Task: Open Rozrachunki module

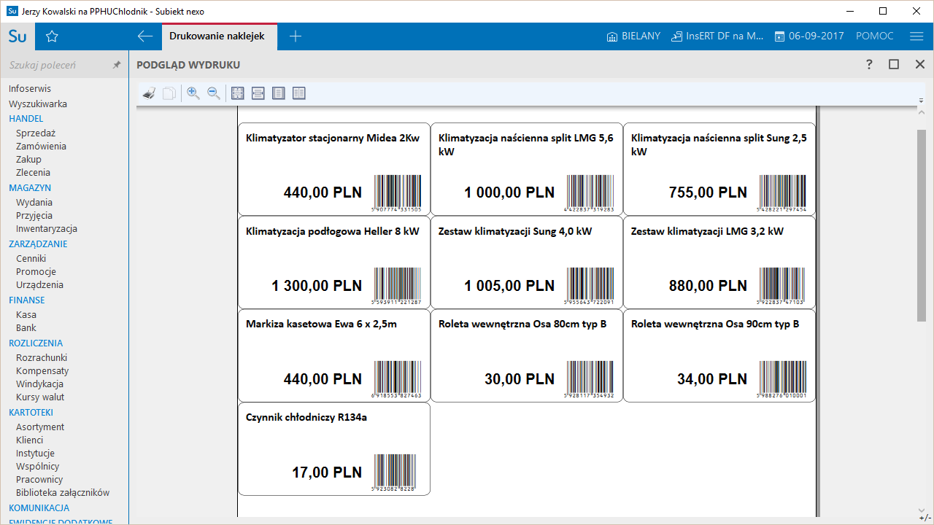Action: 42,358
